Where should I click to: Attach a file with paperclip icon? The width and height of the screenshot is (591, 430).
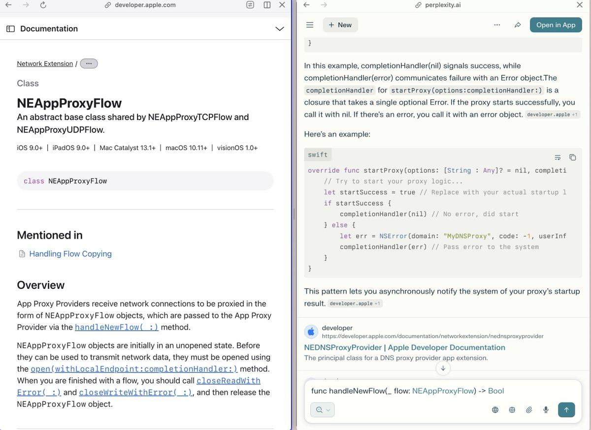point(529,410)
